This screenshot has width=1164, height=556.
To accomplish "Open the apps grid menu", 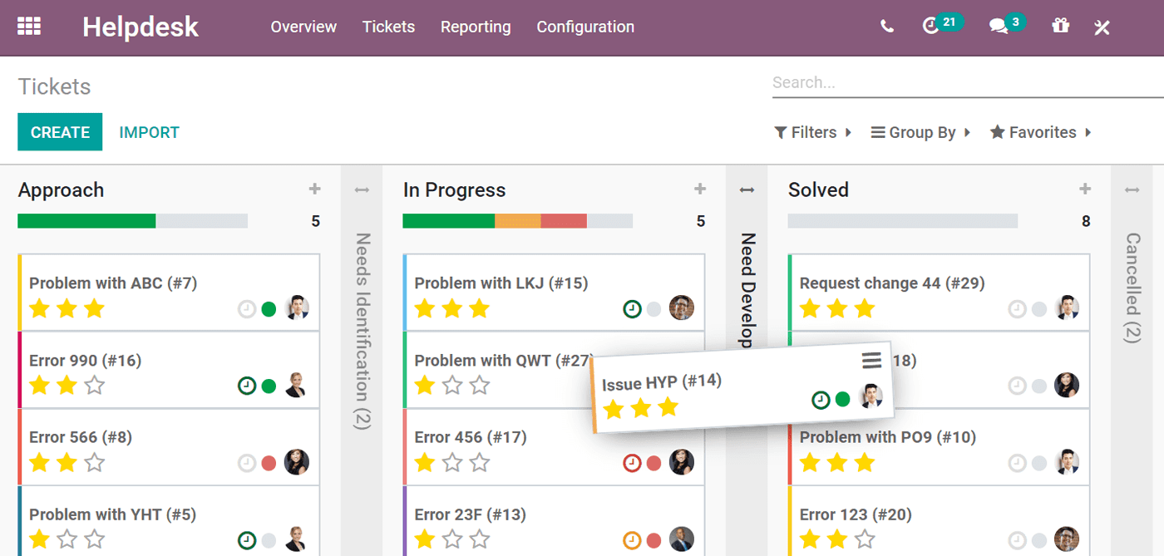I will point(29,27).
